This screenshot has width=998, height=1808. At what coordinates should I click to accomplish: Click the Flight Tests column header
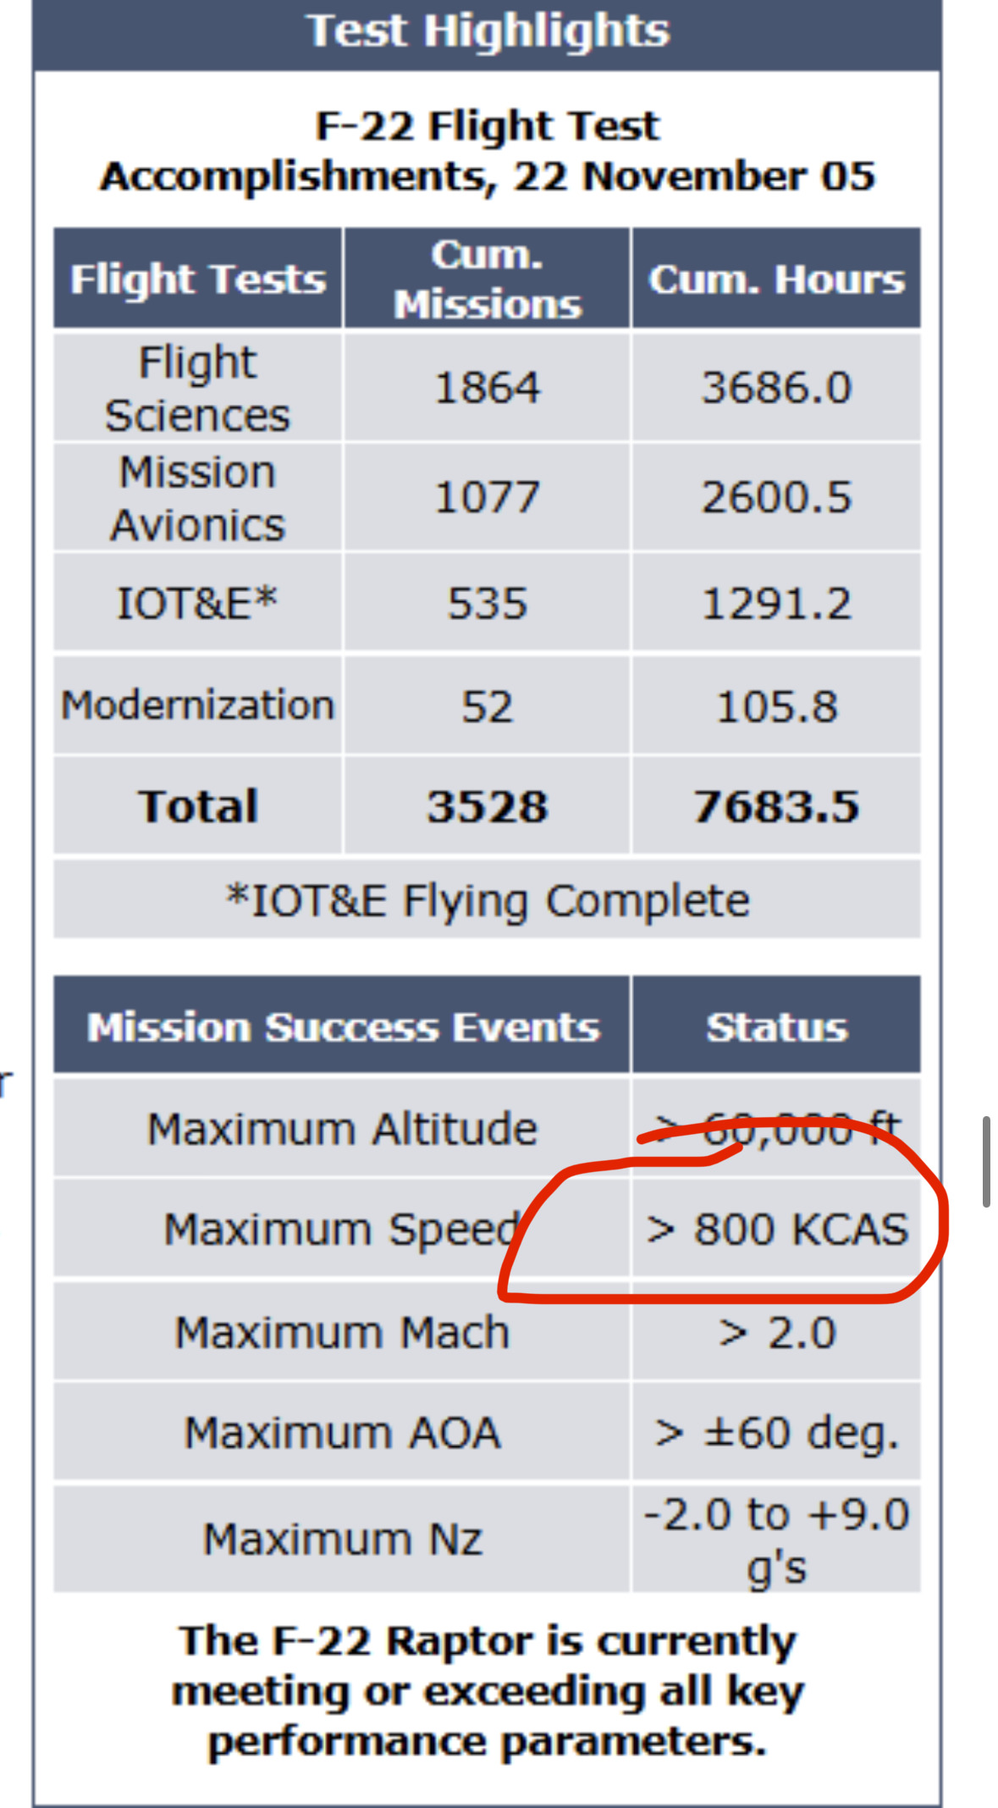pos(197,279)
